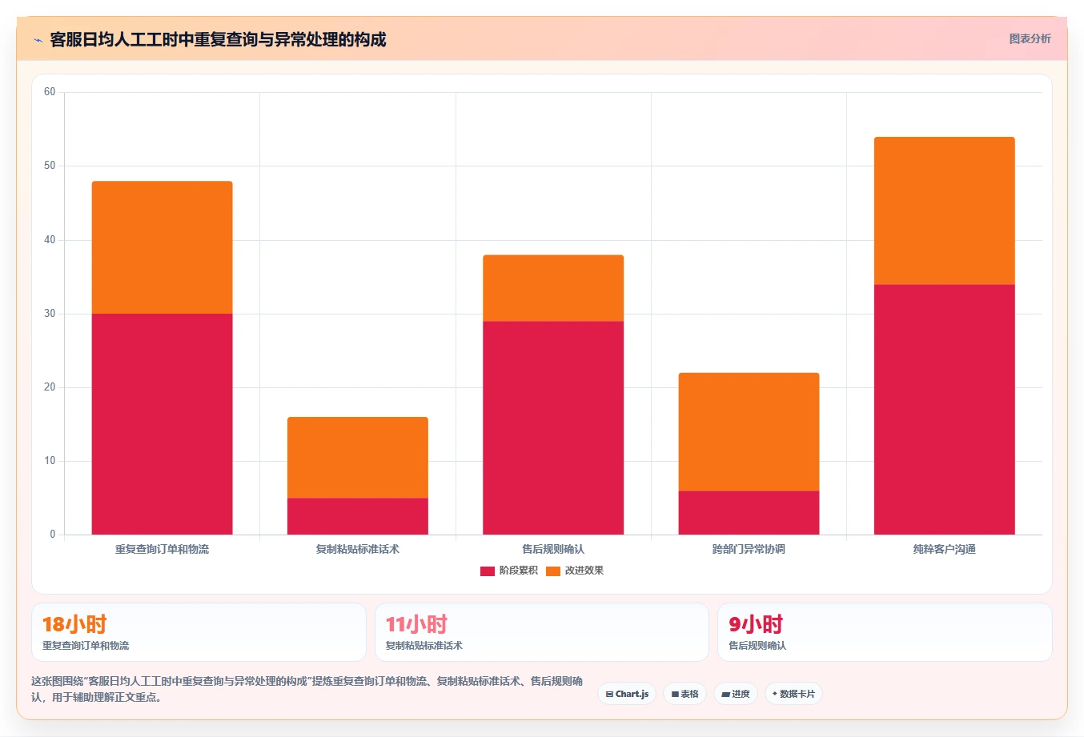The image size is (1084, 737).
Task: Click the table icon in 表格 tag
Action: [x=675, y=695]
